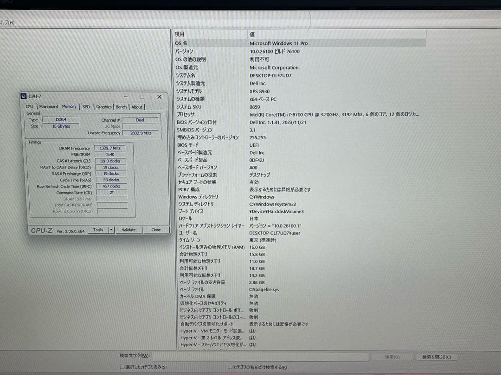This screenshot has height=375, width=501.
Task: Open the ヘルプ menu
Action: [x=5, y=21]
